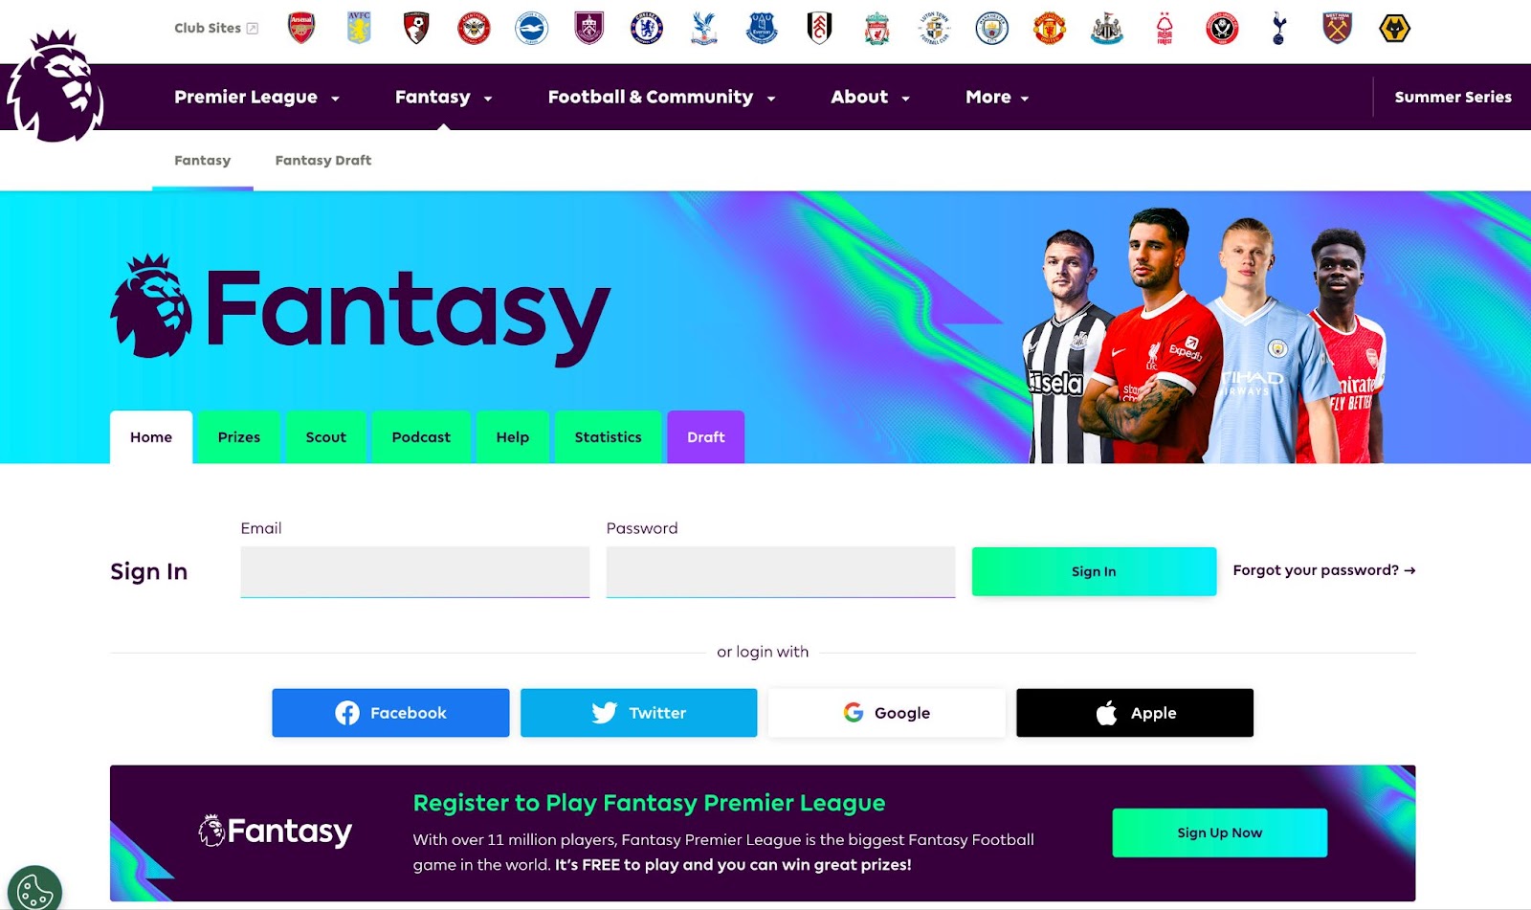Click the Wolves club crest
This screenshot has height=910, width=1531.
click(x=1394, y=29)
